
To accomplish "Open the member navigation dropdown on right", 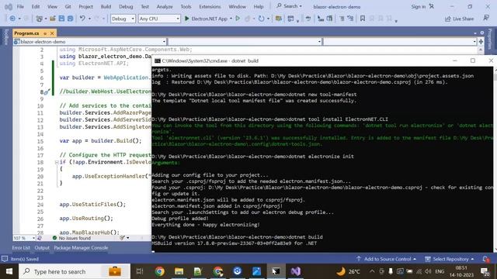I will (x=400, y=41).
